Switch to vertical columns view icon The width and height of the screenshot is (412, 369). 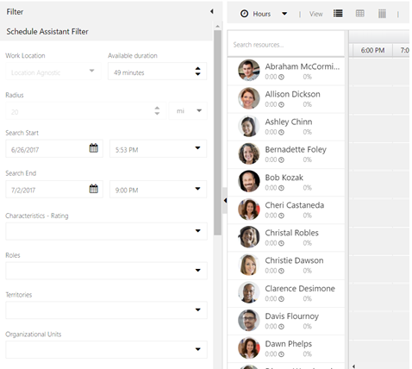point(382,14)
